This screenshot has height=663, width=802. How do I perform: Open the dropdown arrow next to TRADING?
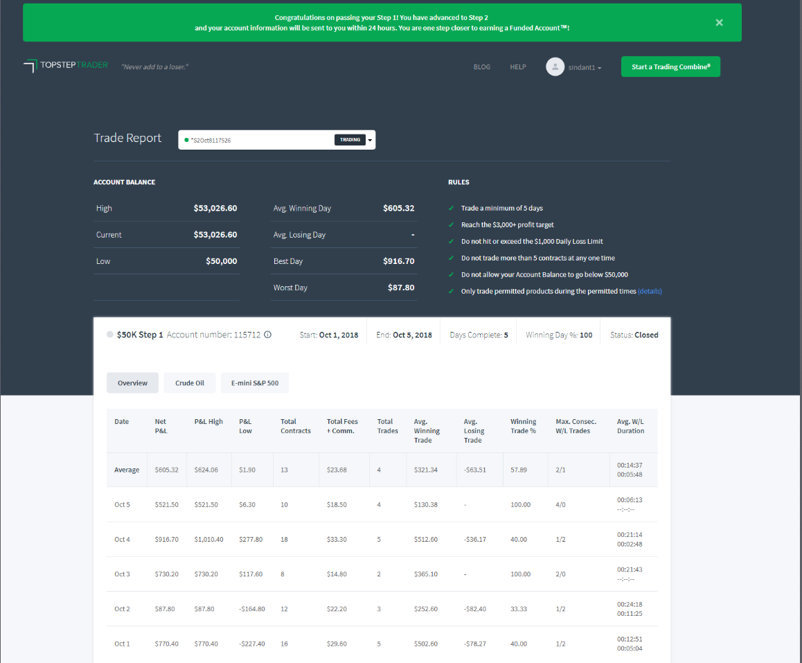(x=370, y=139)
